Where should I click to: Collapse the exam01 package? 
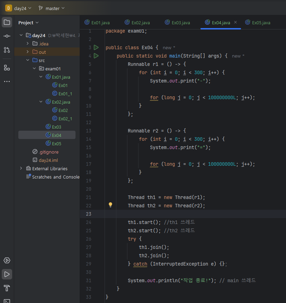point(34,68)
